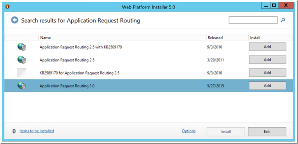Select row Application Request Routing 2.5 with KB2589179
The image size is (298, 144).
click(149, 47)
